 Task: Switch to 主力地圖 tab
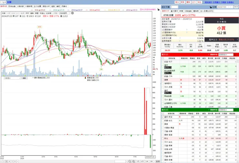[37, 6]
